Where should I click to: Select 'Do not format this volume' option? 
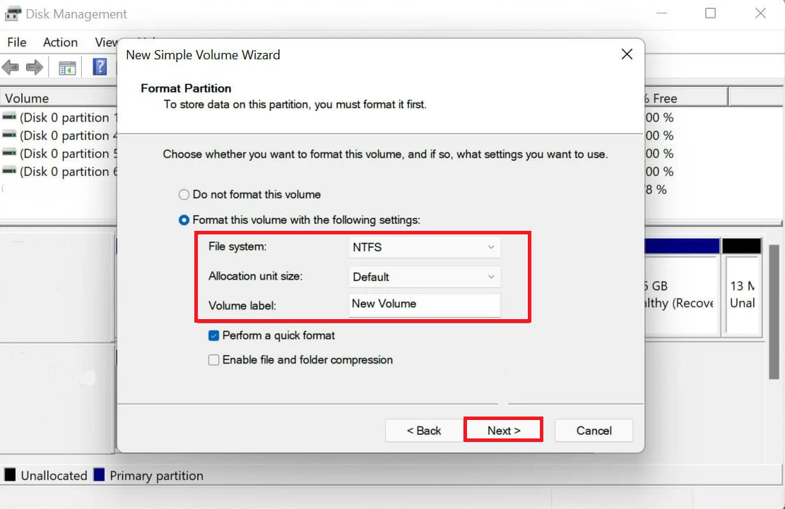coord(184,195)
